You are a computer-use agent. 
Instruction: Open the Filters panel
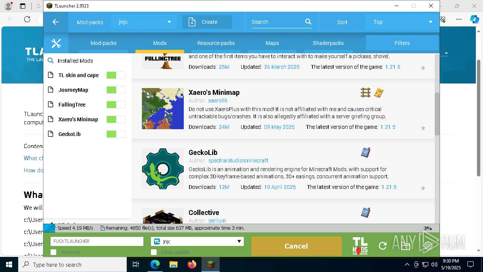tap(402, 43)
